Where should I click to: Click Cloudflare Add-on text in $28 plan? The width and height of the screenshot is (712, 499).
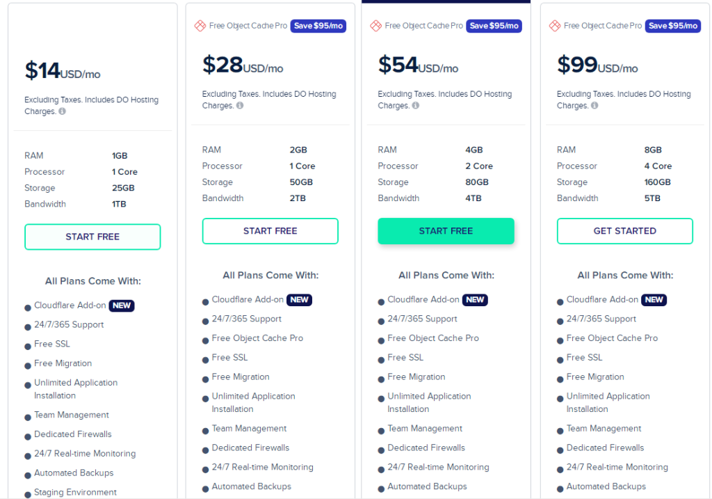point(248,300)
